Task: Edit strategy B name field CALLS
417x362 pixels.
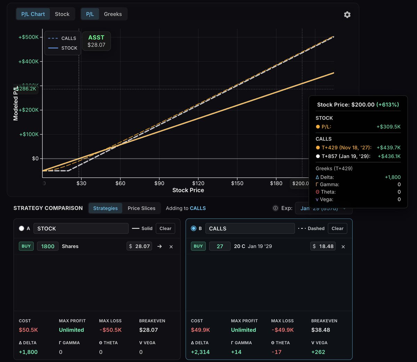Action: (250, 228)
